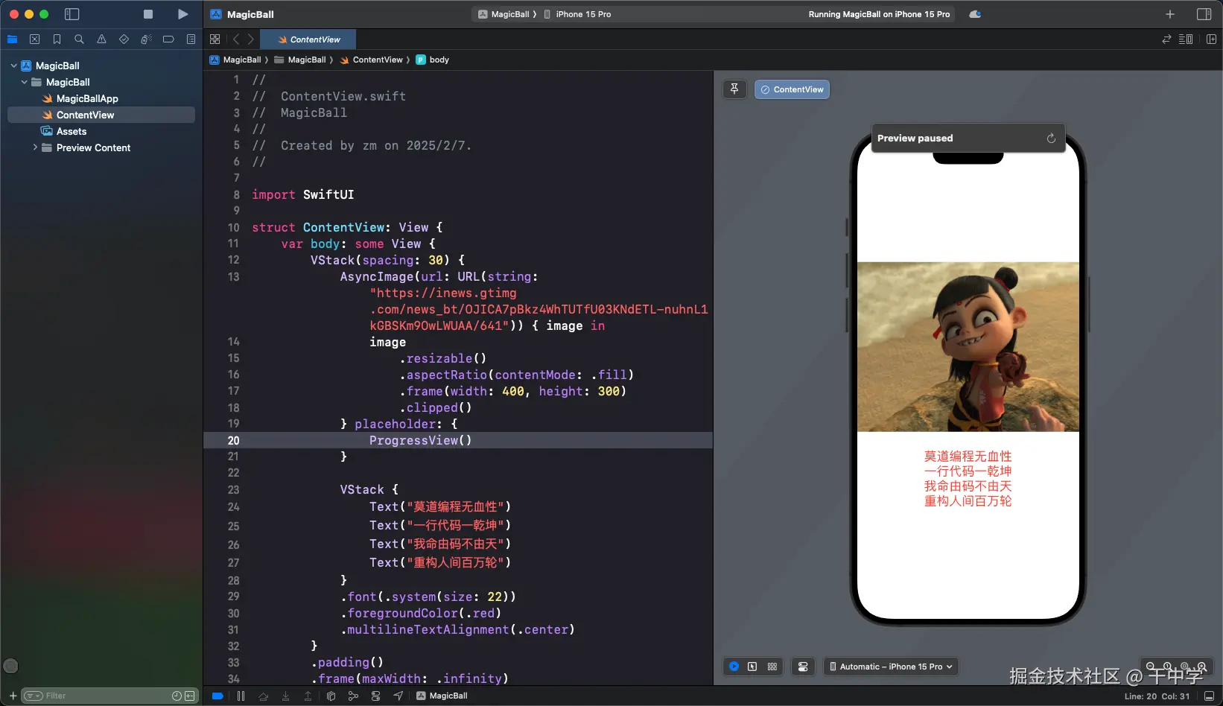
Task: Show preview Variants grid
Action: [x=772, y=667]
